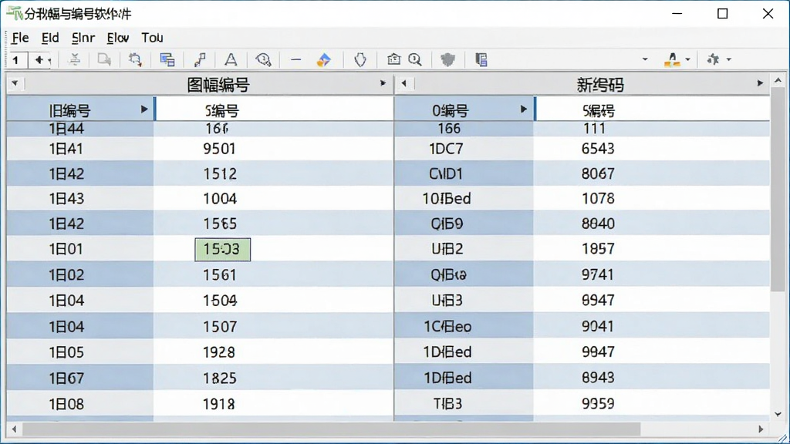Click the right arrow at end of 新编码 header
Viewport: 790px width, 444px height.
tap(760, 83)
